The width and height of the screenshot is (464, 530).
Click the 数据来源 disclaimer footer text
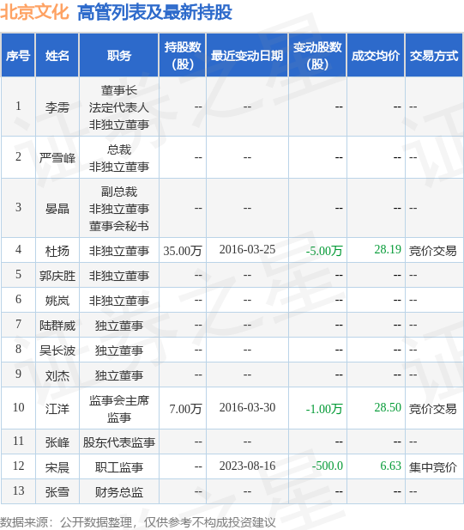click(x=138, y=522)
